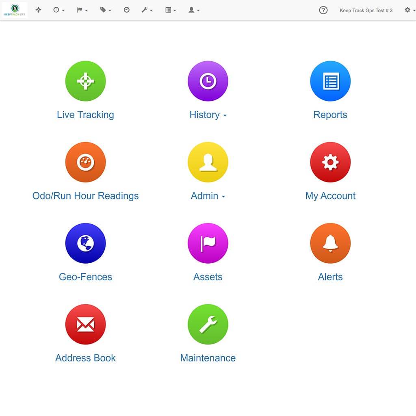416x416 pixels.
Task: Click the Keep Track Gps Test # 3 label
Action: click(x=366, y=10)
